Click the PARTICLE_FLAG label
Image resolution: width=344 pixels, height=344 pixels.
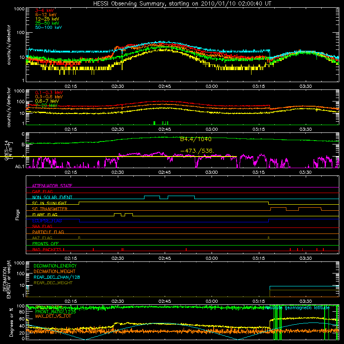click(x=48, y=232)
